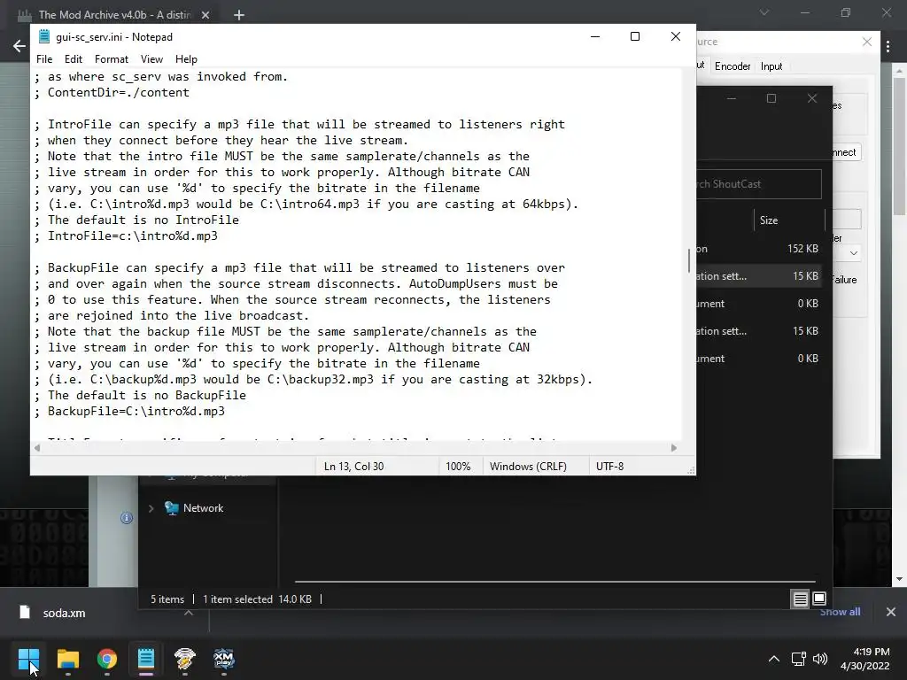Open the volume tray icon

point(820,659)
